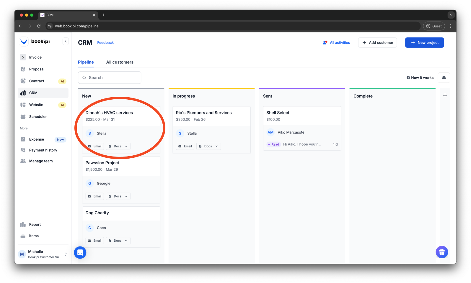The image size is (471, 283).
Task: Click the Feedback link
Action: (x=105, y=43)
